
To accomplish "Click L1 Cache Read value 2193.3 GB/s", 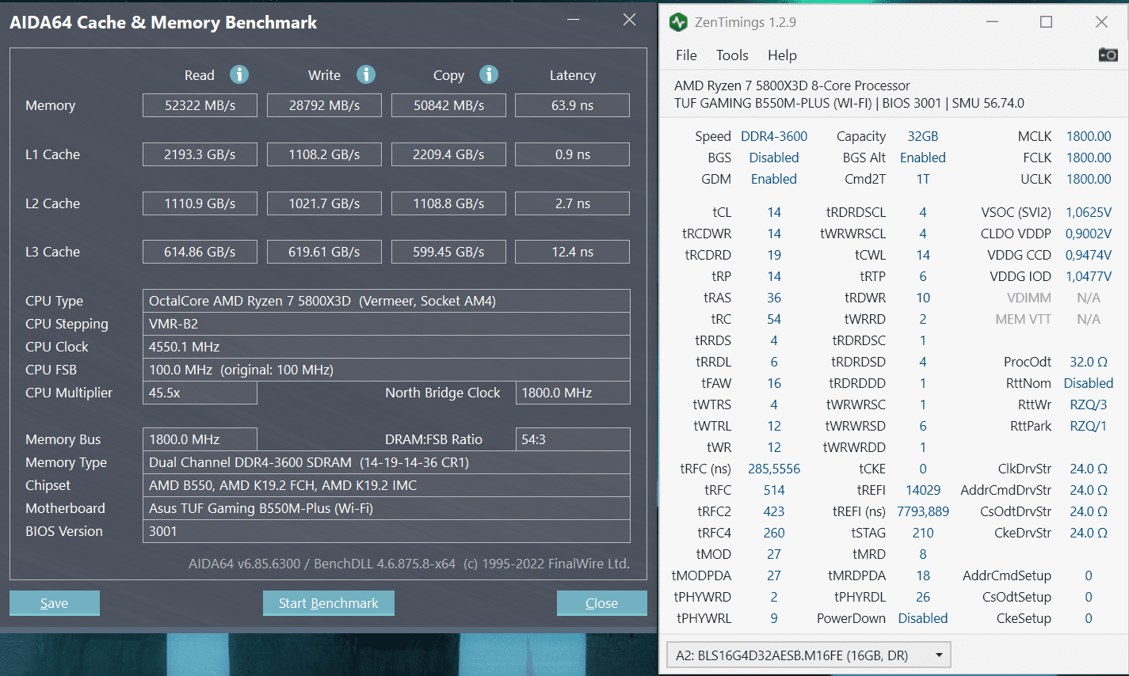I will pyautogui.click(x=200, y=154).
